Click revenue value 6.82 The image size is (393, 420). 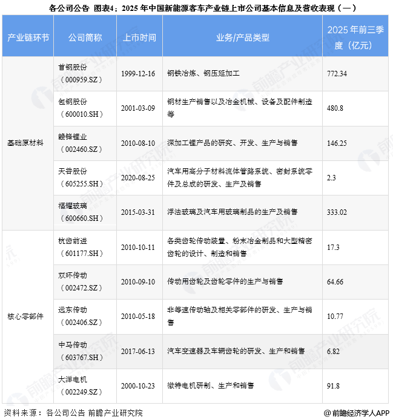click(333, 352)
